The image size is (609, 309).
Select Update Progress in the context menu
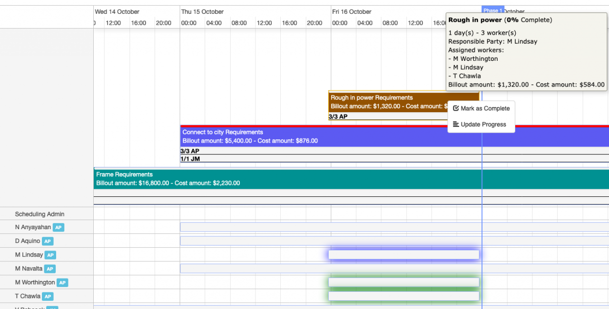483,124
